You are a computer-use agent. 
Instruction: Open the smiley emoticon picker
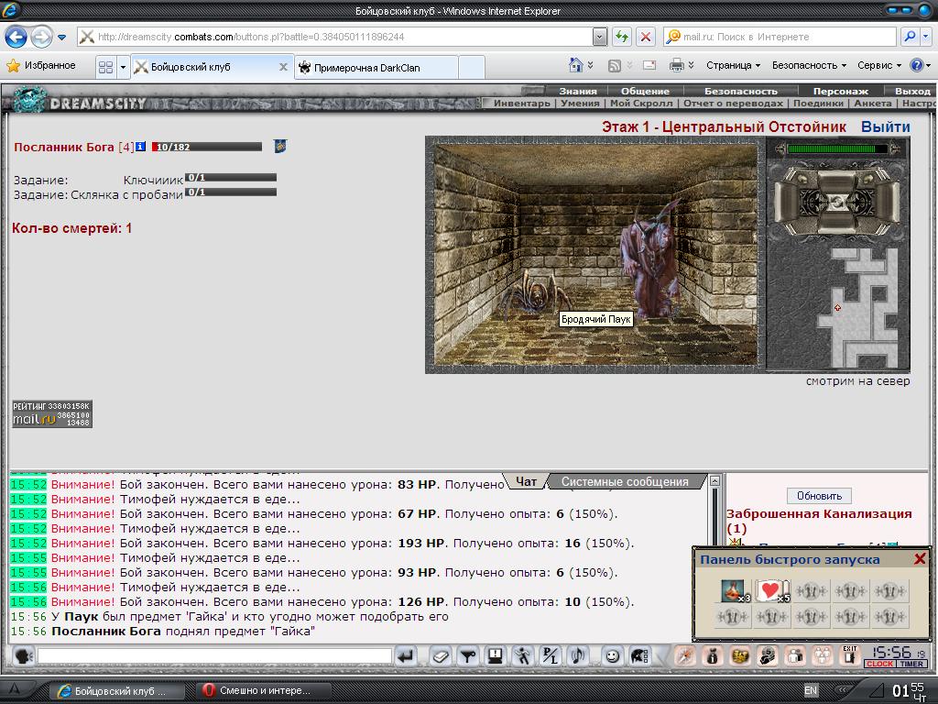pos(612,656)
